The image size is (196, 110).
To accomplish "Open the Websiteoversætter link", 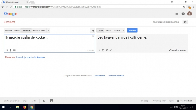I will [116, 76].
